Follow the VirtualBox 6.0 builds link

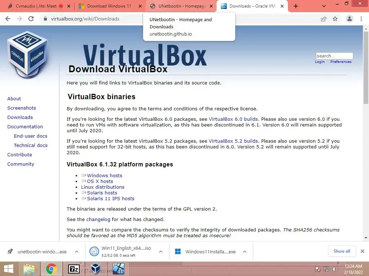[233, 119]
